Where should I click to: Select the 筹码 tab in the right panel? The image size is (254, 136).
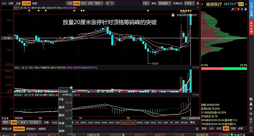click(226, 129)
